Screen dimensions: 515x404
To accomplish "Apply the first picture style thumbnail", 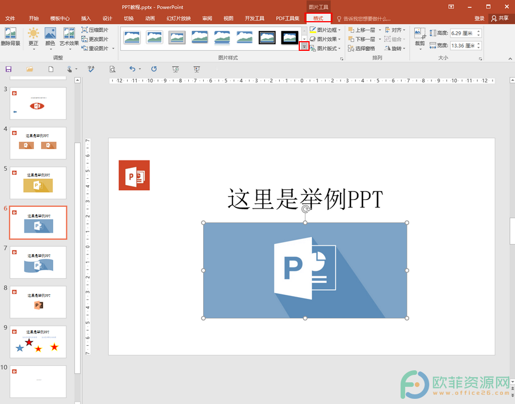I will (x=132, y=38).
